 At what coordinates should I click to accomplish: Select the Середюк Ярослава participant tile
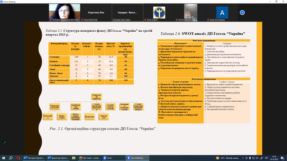coord(127,13)
